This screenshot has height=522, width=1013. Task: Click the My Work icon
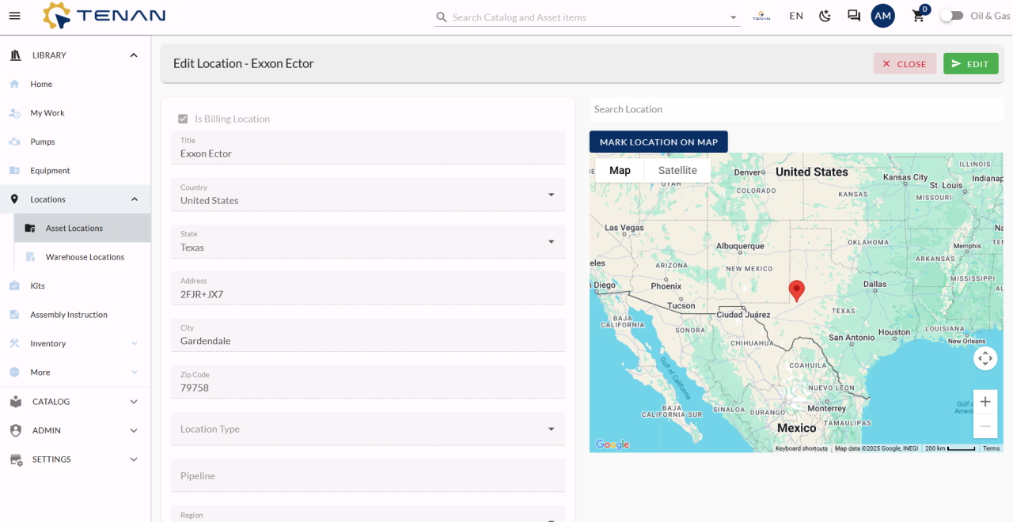[14, 113]
